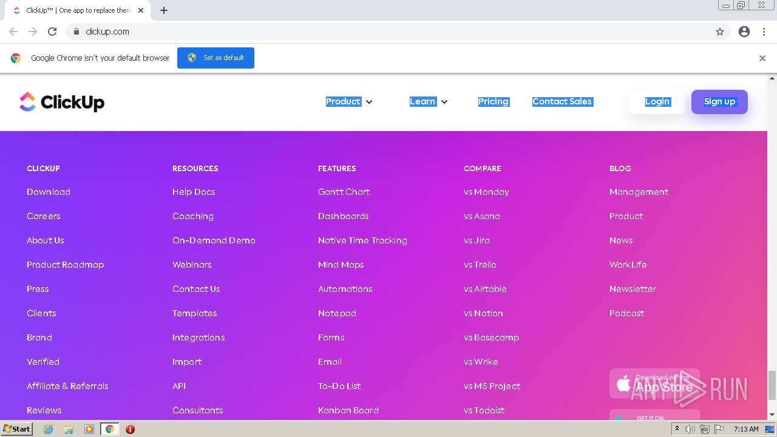The width and height of the screenshot is (777, 437).
Task: Open the Windows Start menu
Action: (17, 429)
